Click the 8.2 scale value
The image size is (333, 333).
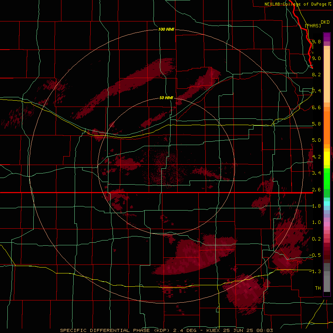(x=316, y=74)
